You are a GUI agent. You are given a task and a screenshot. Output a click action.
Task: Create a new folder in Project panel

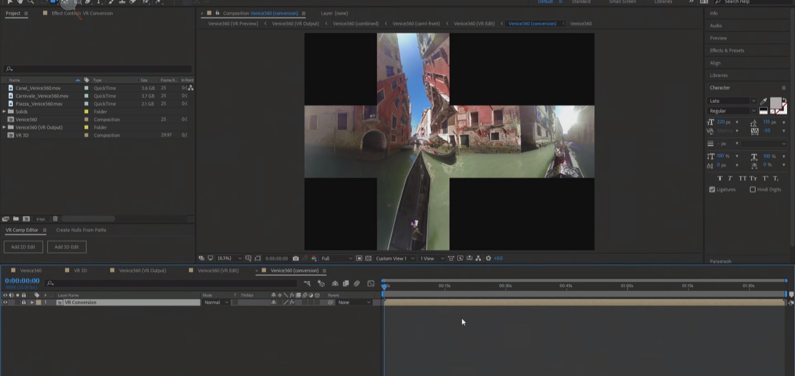(16, 219)
